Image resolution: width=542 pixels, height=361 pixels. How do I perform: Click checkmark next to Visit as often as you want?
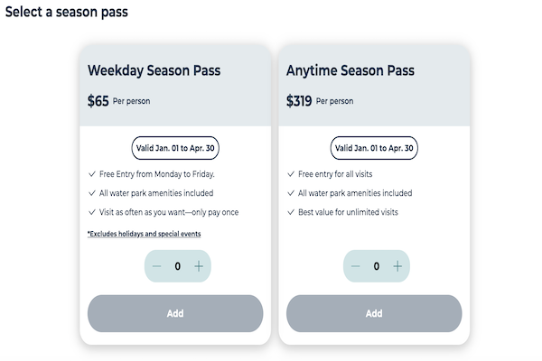pyautogui.click(x=92, y=212)
